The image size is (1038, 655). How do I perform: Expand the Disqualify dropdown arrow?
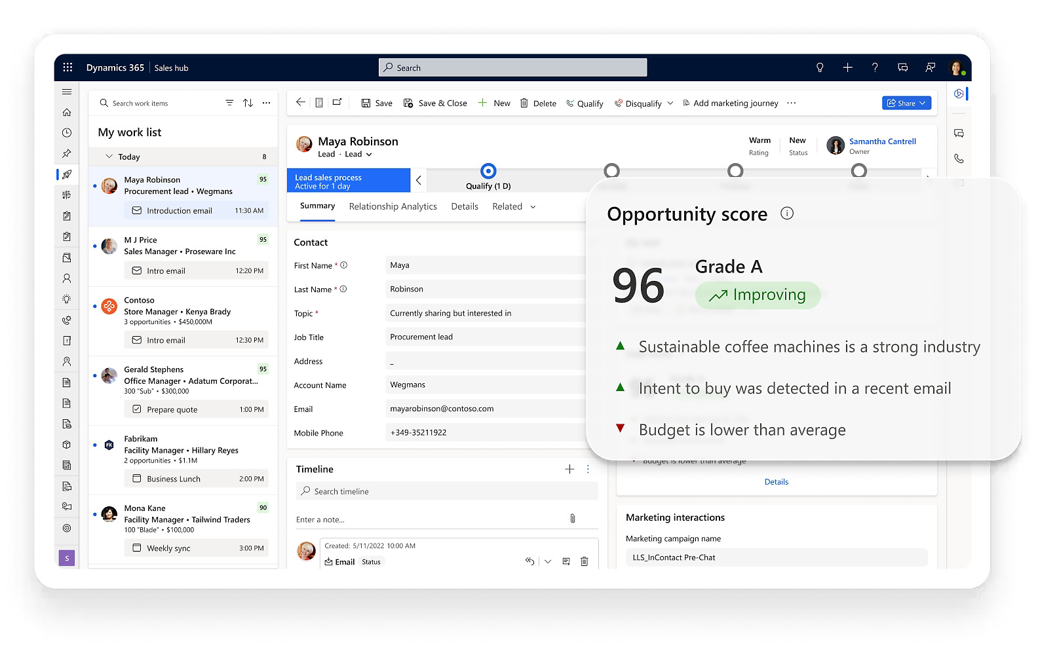[670, 103]
